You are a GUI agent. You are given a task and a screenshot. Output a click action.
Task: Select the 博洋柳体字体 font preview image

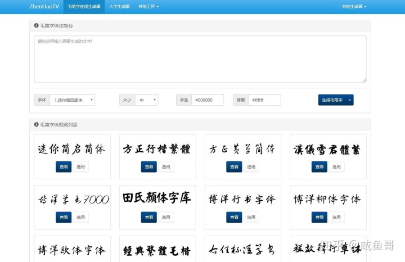[327, 199]
